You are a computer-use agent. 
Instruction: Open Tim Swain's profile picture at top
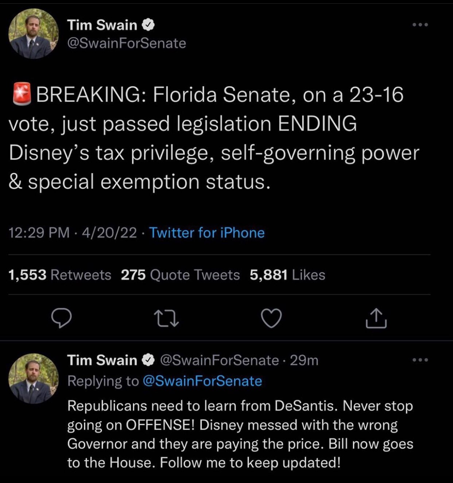click(x=34, y=34)
